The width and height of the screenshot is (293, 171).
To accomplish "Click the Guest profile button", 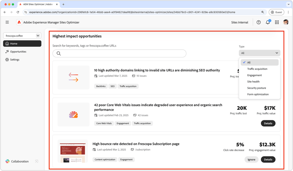I will point(276,12).
